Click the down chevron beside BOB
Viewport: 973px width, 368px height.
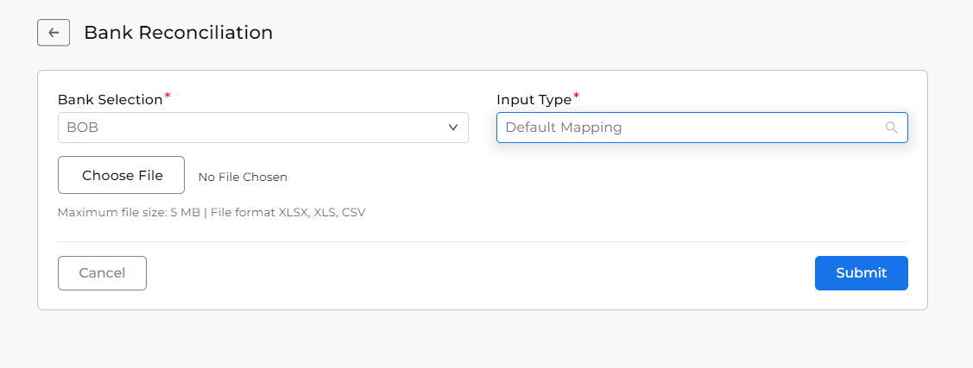point(453,128)
